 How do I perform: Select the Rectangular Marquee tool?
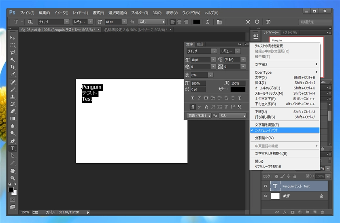pos(13,45)
